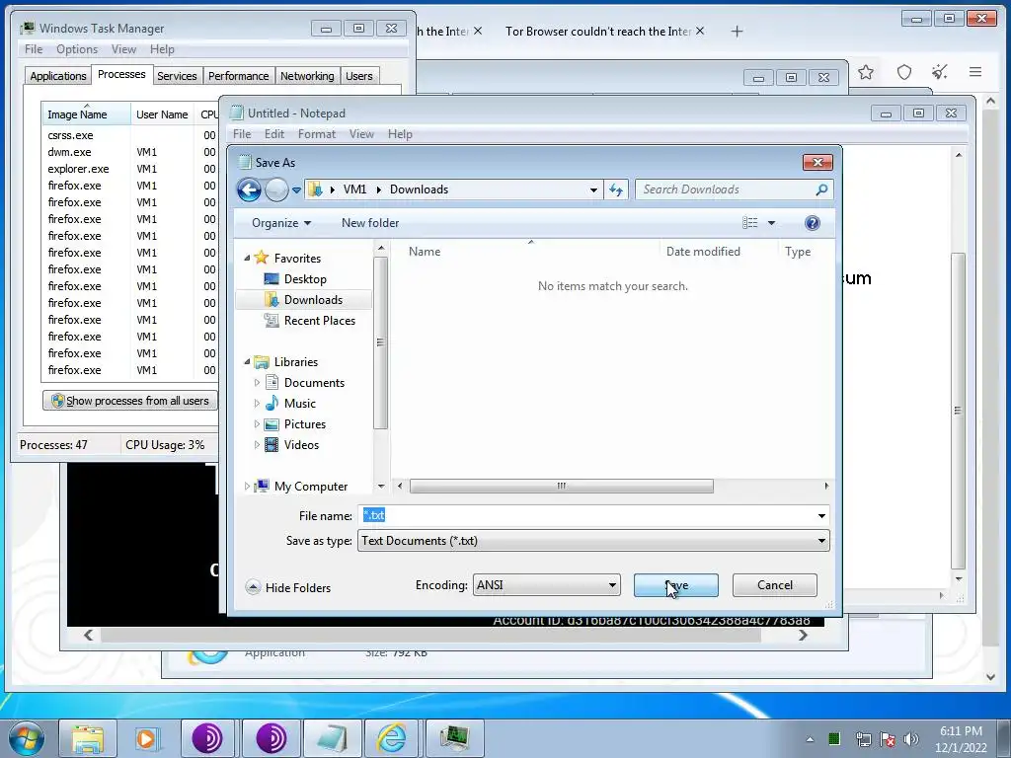Open the Encoding ANSI dropdown
Viewport: 1011px width, 758px height.
(547, 585)
